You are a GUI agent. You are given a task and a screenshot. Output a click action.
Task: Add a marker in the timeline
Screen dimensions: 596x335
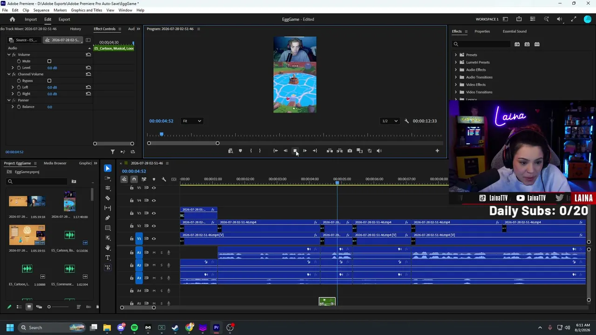pyautogui.click(x=154, y=179)
